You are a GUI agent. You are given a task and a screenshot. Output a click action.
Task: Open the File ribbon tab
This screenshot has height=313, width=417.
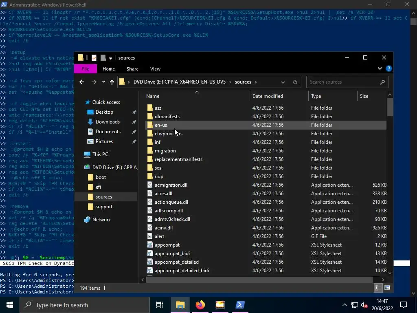point(86,68)
